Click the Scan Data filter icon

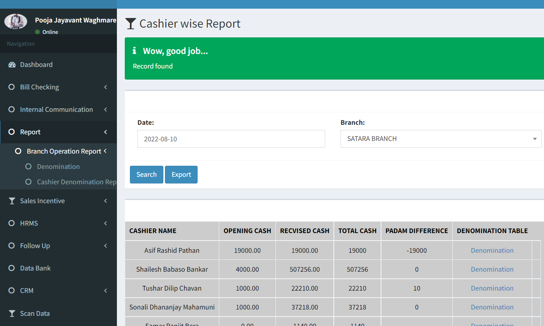(12, 313)
